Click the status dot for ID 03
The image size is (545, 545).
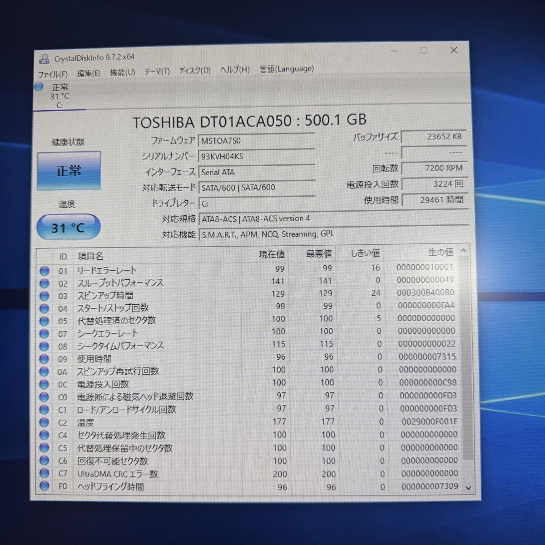pyautogui.click(x=45, y=296)
